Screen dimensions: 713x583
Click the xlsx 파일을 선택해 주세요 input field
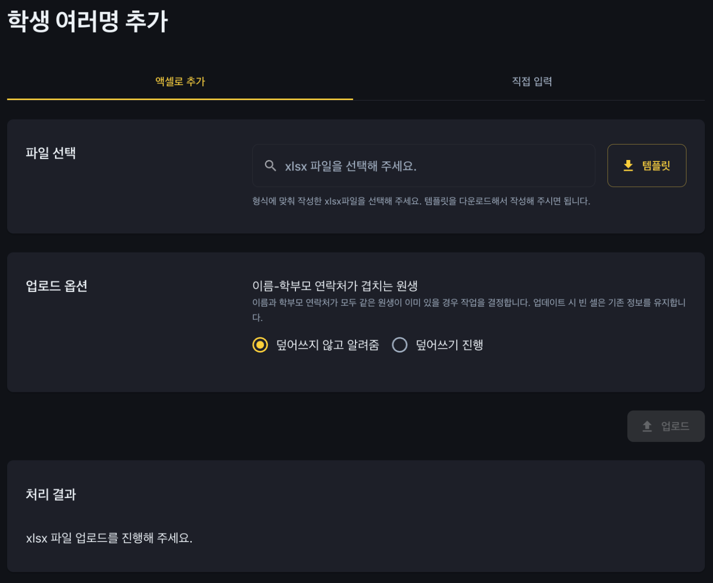[x=424, y=165]
